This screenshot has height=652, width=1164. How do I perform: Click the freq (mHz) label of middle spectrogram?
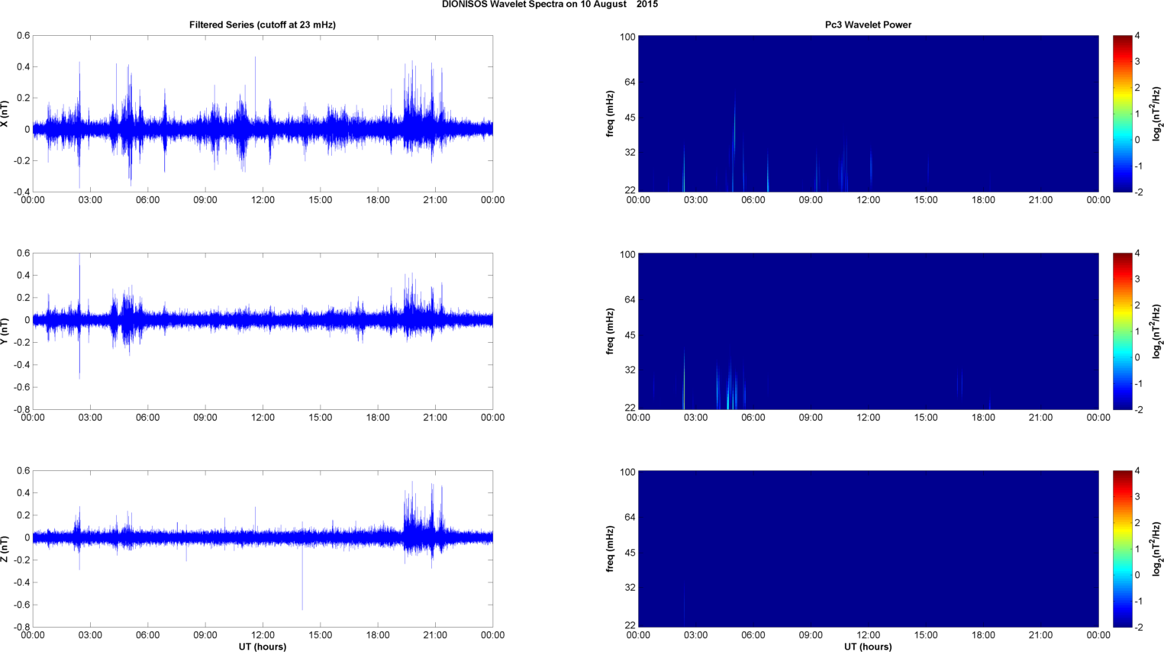click(611, 331)
